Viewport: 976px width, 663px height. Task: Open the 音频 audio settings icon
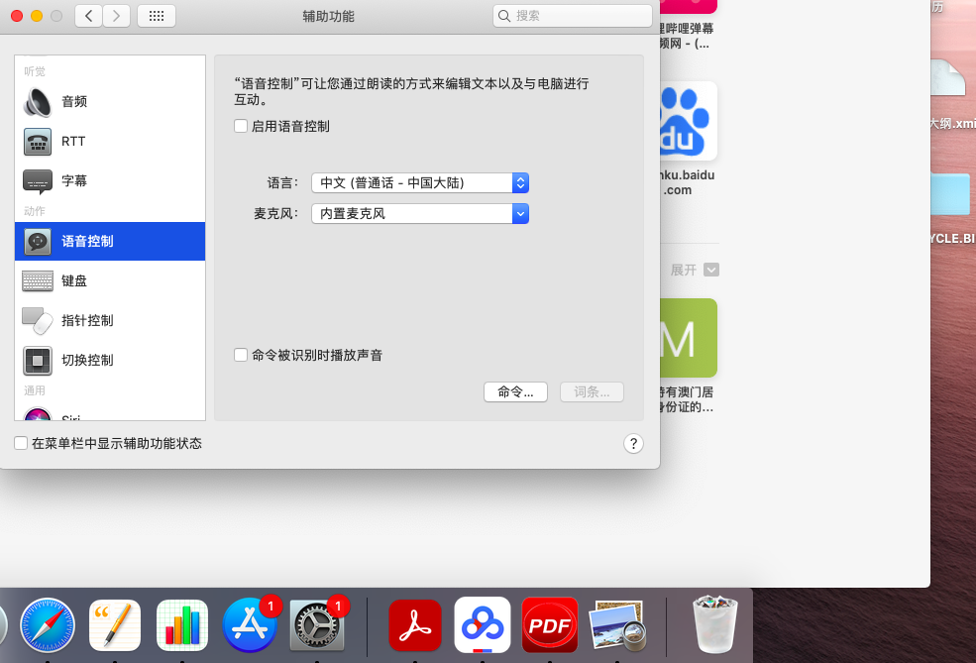38,101
